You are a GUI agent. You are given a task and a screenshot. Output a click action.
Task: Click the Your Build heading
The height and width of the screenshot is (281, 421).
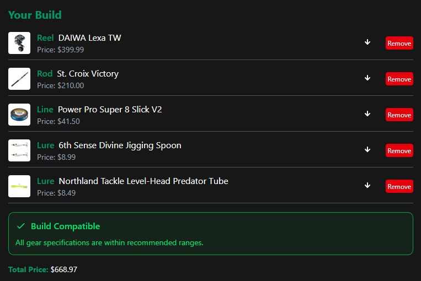(35, 15)
